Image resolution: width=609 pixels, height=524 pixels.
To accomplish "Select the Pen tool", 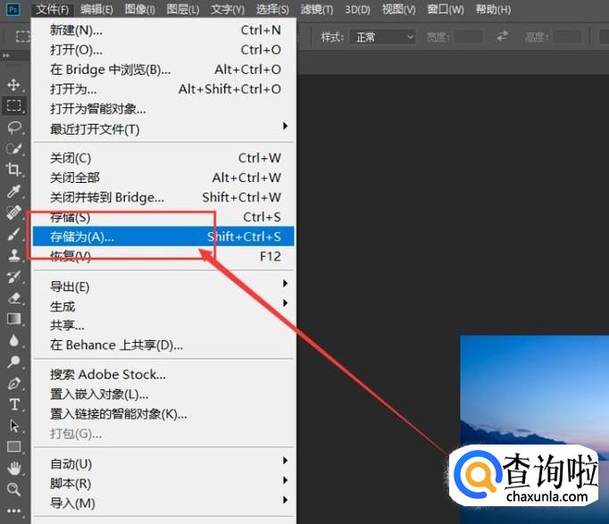I will pos(13,383).
